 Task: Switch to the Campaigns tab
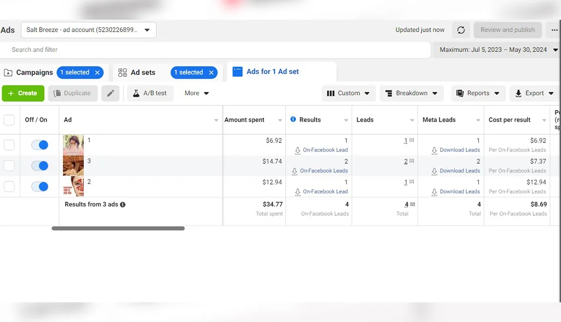point(34,72)
